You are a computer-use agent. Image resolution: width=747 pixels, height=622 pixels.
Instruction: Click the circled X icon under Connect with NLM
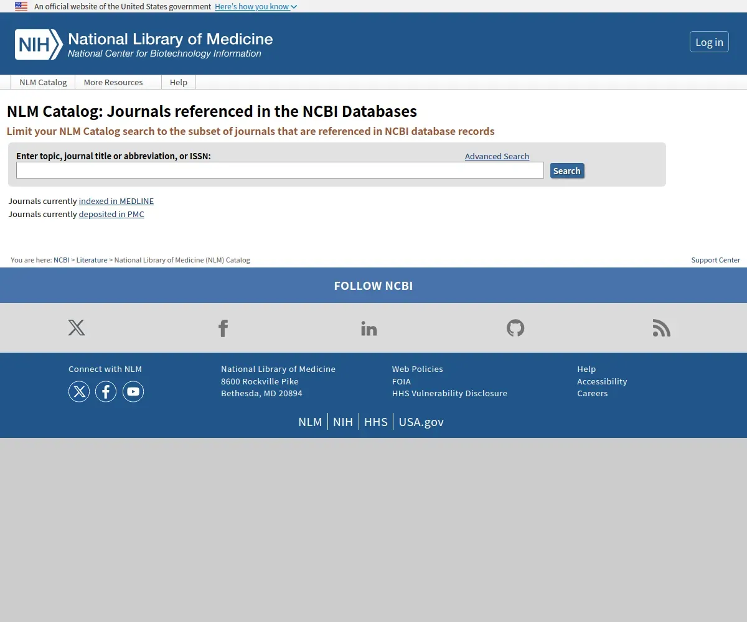[x=79, y=391]
